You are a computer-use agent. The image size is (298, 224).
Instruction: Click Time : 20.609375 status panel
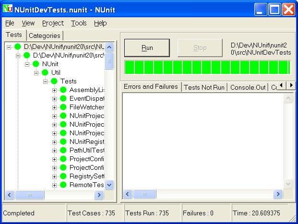click(x=260, y=213)
